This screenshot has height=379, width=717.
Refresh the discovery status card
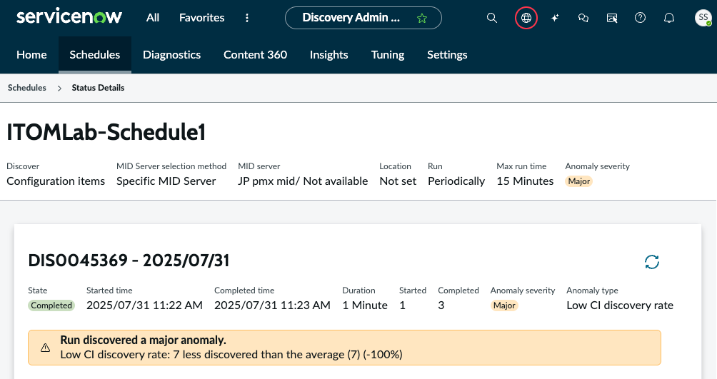coord(651,262)
